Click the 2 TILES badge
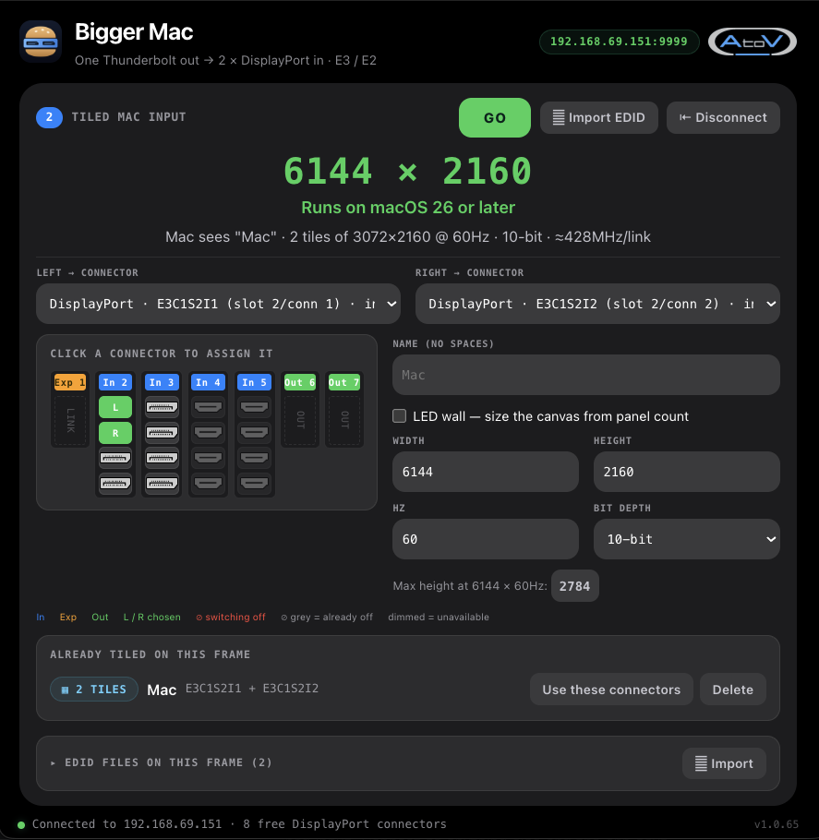The height and width of the screenshot is (840, 819). (x=94, y=690)
